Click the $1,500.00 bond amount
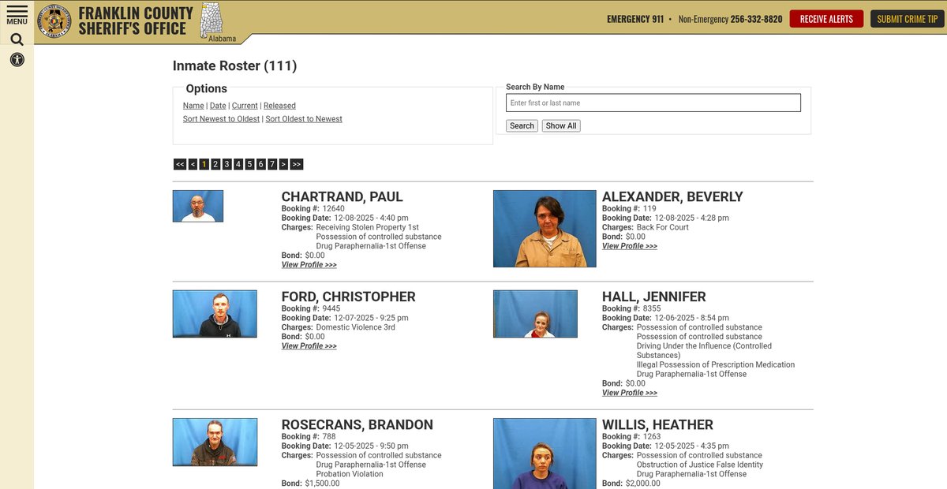This screenshot has height=489, width=947. pyautogui.click(x=322, y=484)
